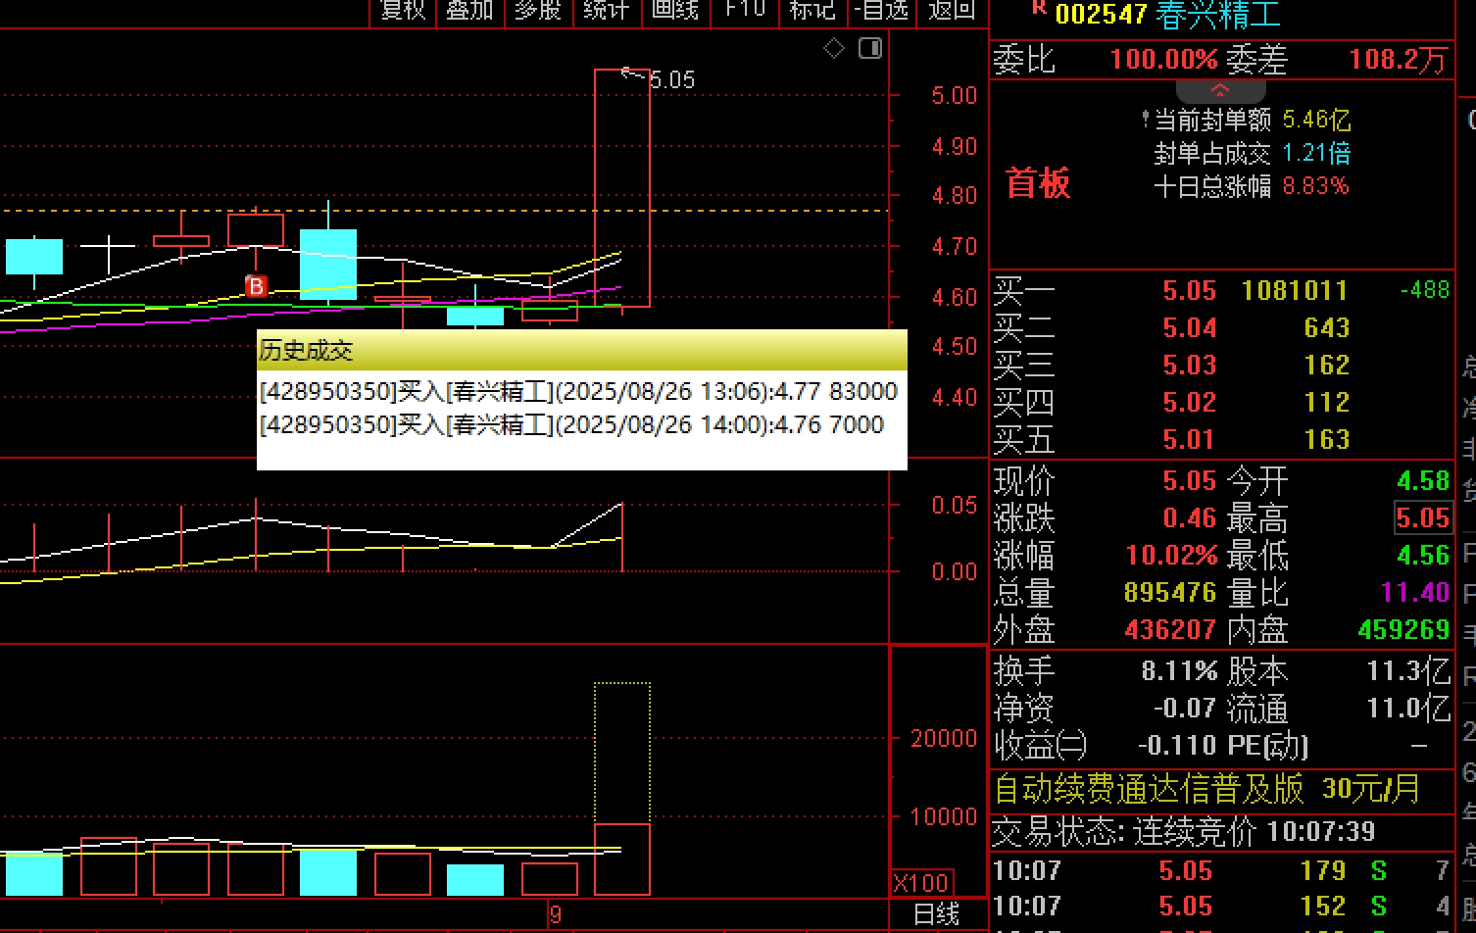The height and width of the screenshot is (933, 1476).
Task: Click the 封单占成交 1.21倍 line
Action: click(1252, 154)
